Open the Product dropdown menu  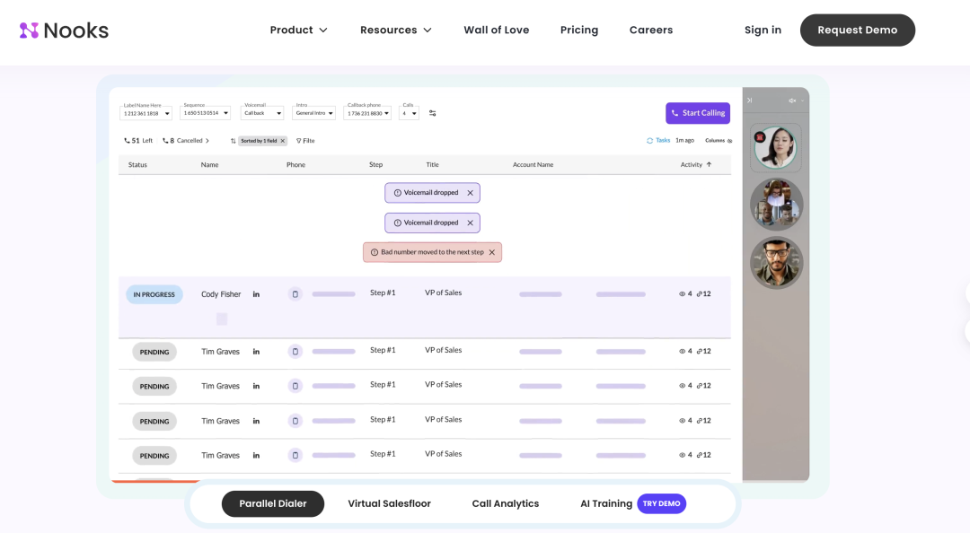point(298,30)
